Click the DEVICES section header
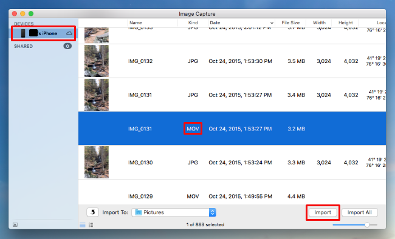Image resolution: width=395 pixels, height=239 pixels. coord(24,24)
